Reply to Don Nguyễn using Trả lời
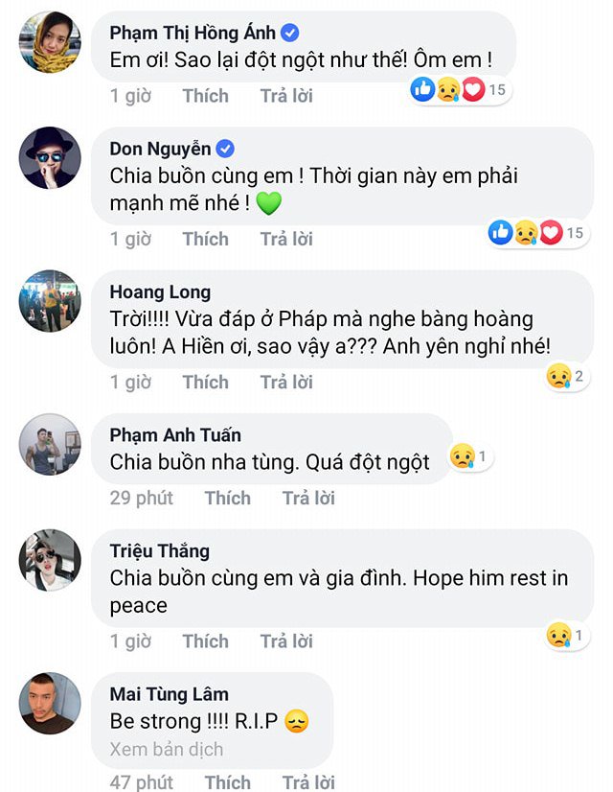 pos(286,239)
